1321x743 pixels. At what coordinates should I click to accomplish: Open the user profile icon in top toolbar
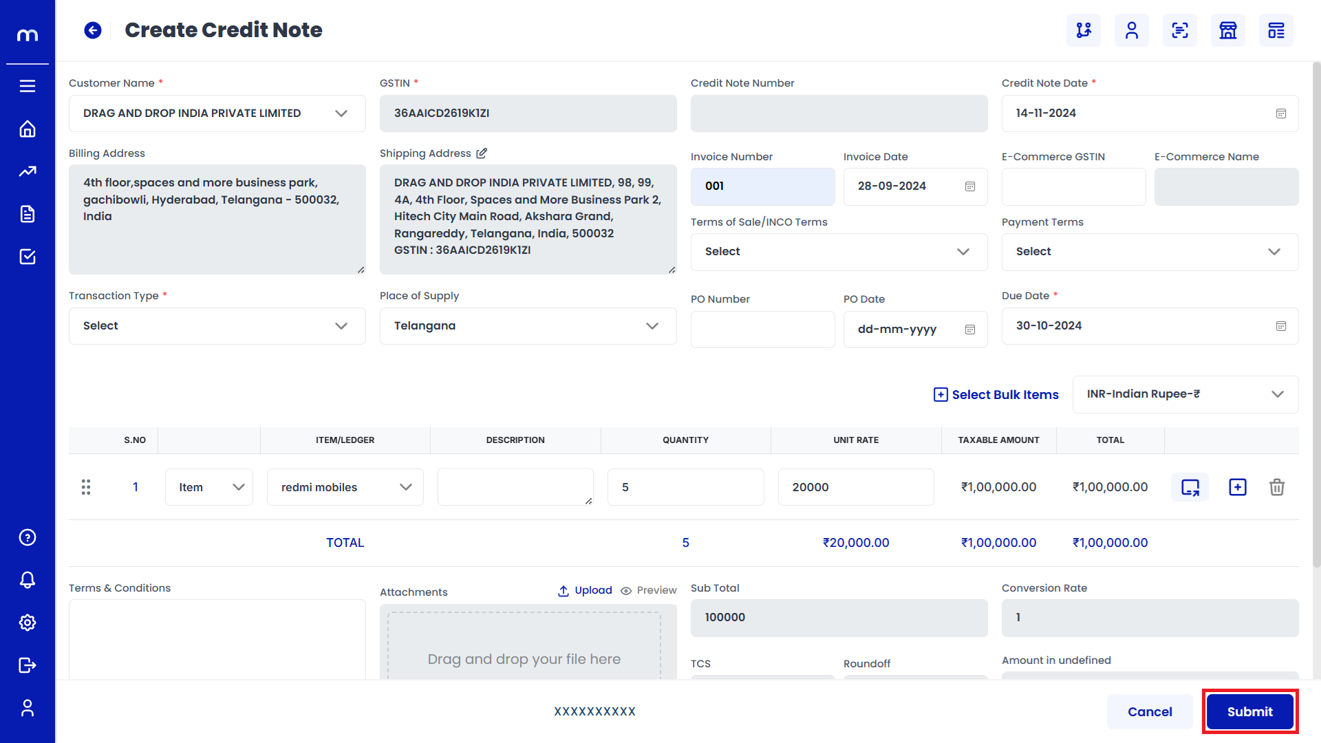coord(1131,30)
